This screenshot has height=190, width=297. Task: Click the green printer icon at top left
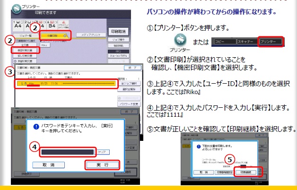point(16,8)
